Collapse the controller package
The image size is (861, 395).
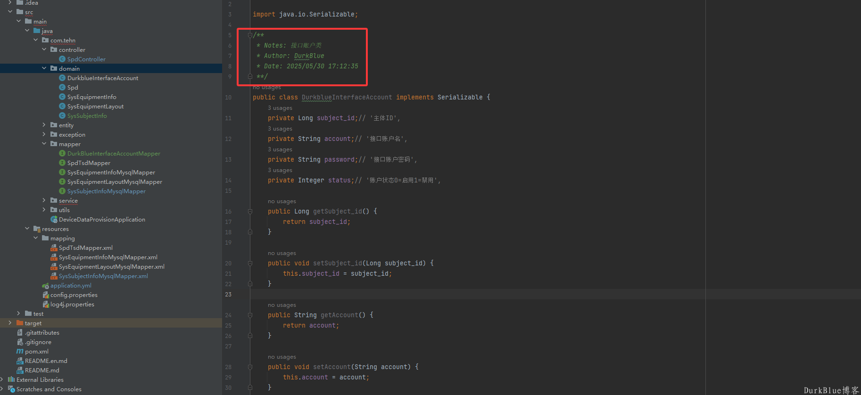[44, 49]
